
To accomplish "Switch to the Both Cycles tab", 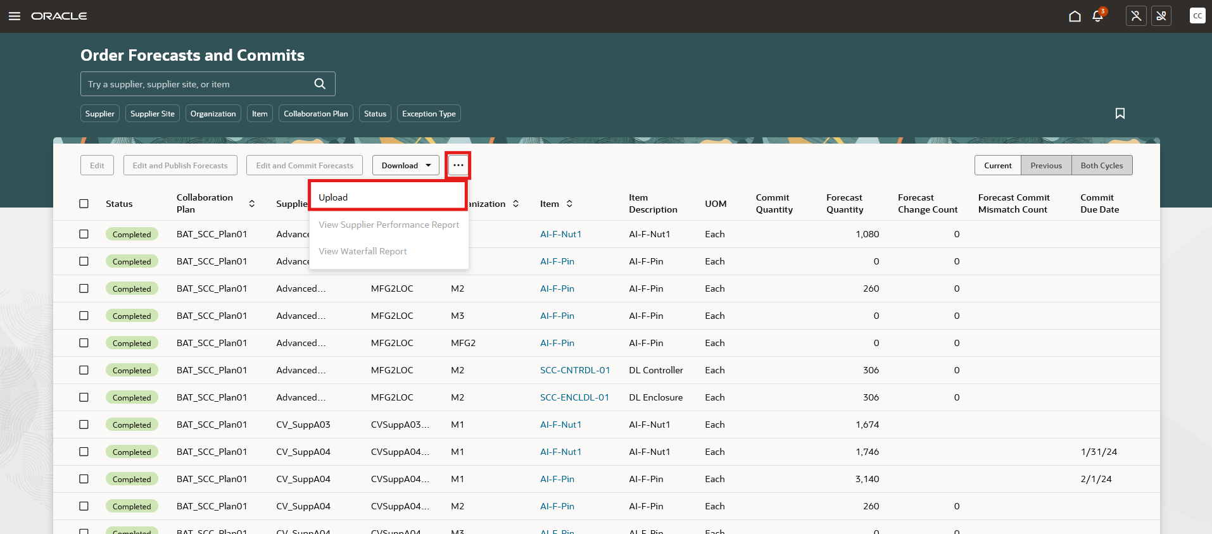I will (1102, 165).
